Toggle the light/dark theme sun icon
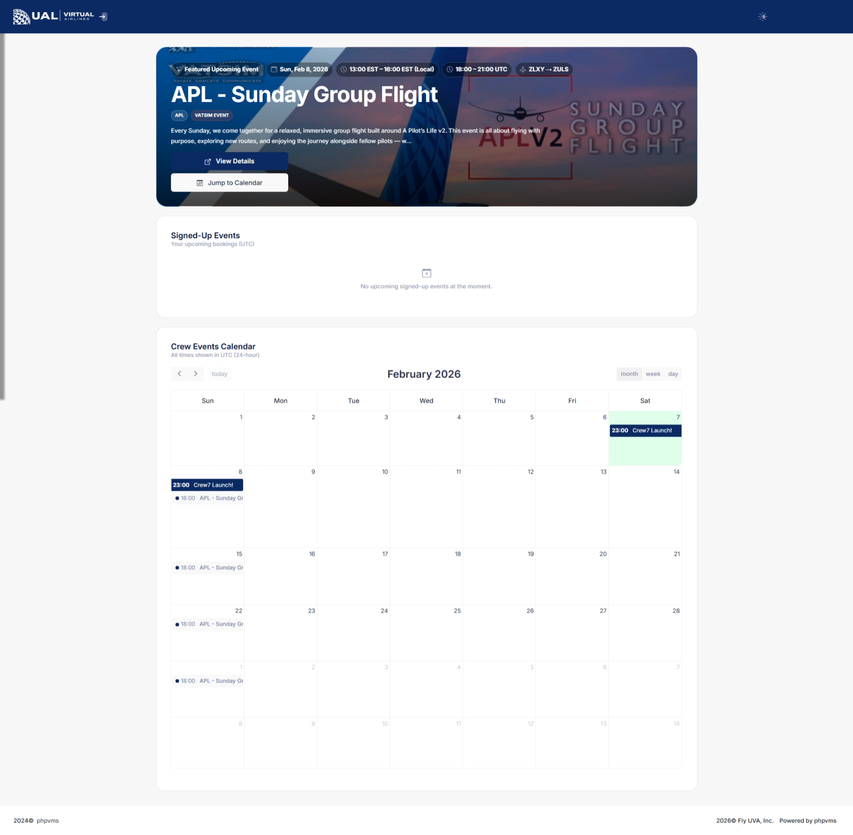Screen dimensions: 853x835 762,17
